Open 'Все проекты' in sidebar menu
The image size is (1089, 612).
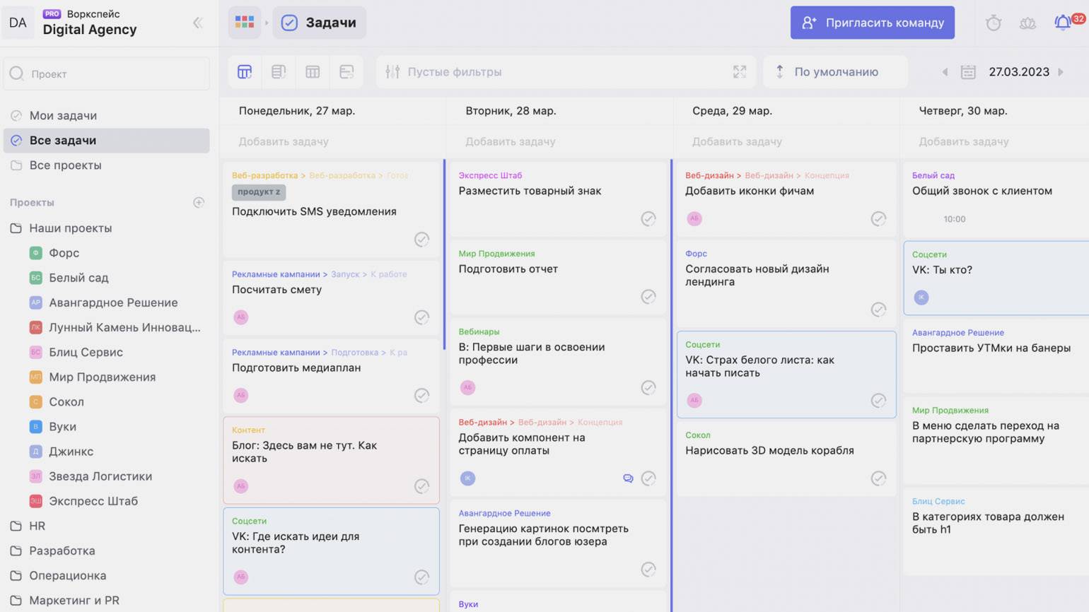(65, 165)
